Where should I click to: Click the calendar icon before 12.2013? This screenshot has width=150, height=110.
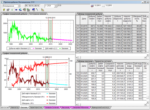click(x=92, y=6)
